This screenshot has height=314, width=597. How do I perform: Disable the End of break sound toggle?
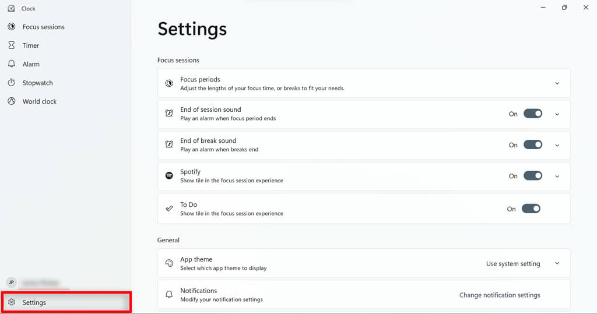click(x=533, y=145)
